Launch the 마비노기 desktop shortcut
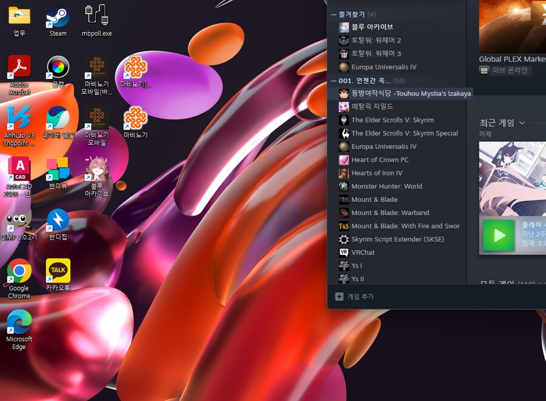The height and width of the screenshot is (401, 546). tap(135, 122)
